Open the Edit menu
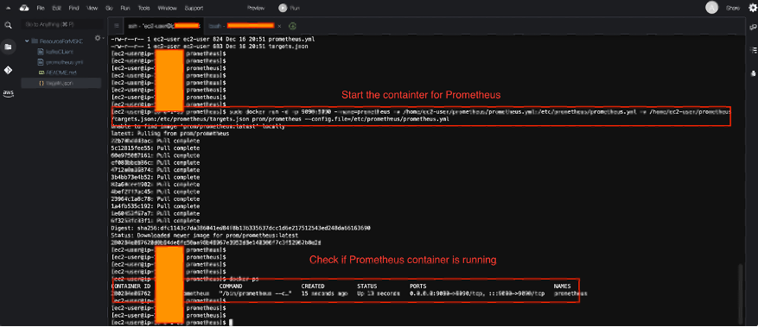The image size is (758, 327). (x=56, y=9)
